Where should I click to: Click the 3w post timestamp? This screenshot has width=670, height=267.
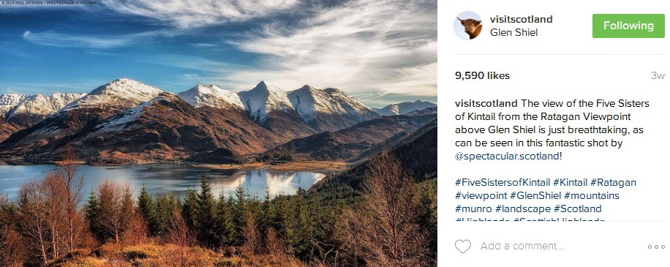tap(658, 76)
